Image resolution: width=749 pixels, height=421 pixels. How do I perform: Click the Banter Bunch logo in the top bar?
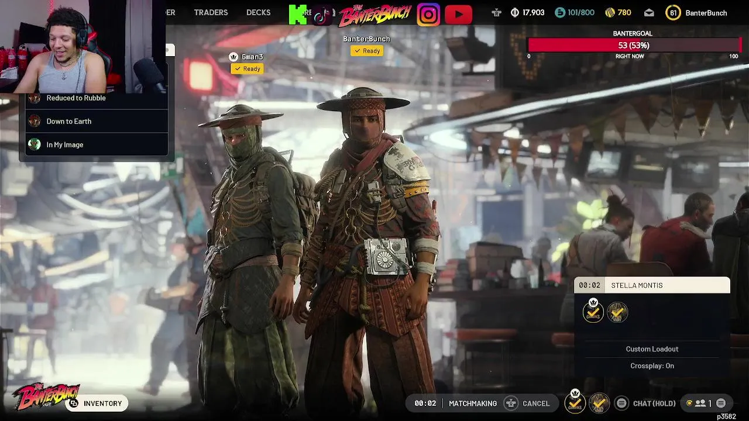point(374,15)
